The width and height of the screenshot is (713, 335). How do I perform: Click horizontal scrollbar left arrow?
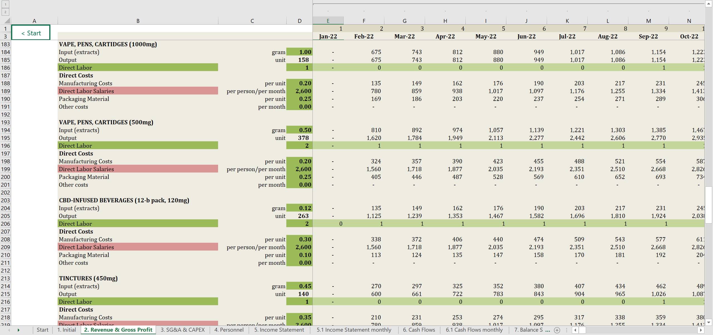pyautogui.click(x=575, y=330)
